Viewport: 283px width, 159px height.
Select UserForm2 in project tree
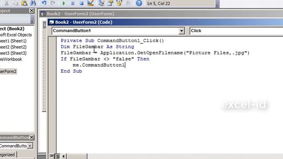(x=8, y=72)
